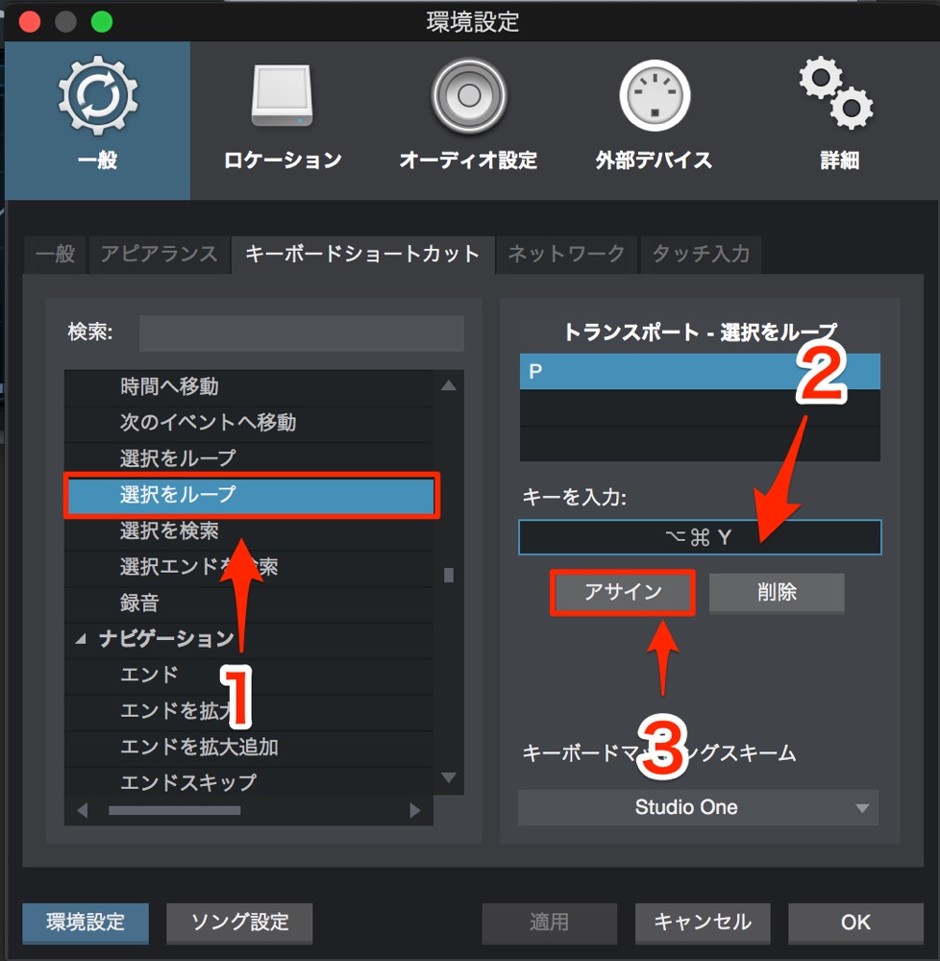Switch to the アピアランス tab
Screen dimensions: 940x961
click(x=160, y=254)
